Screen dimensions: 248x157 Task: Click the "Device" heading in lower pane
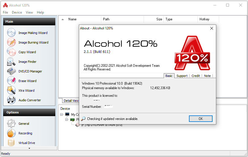[65, 109]
